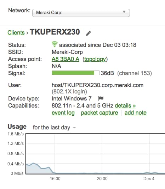Click the host/TKUPERX230.corp.meraki.com user text

98,85
